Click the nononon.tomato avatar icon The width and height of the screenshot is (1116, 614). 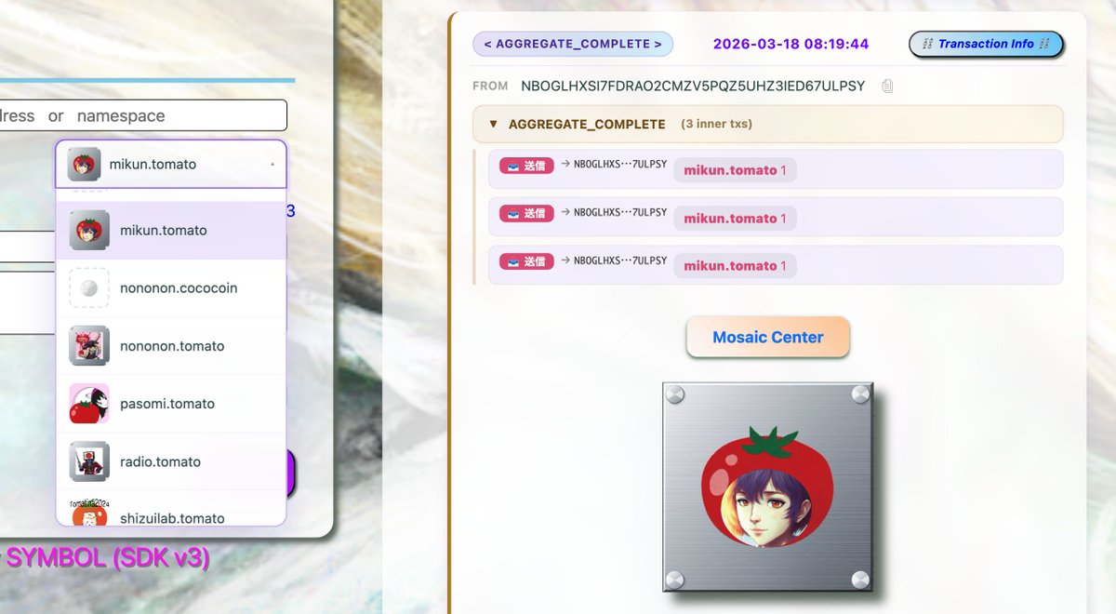[x=89, y=346]
